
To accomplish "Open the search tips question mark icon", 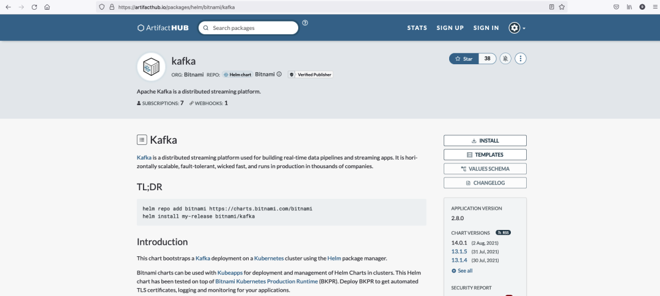I will [305, 23].
